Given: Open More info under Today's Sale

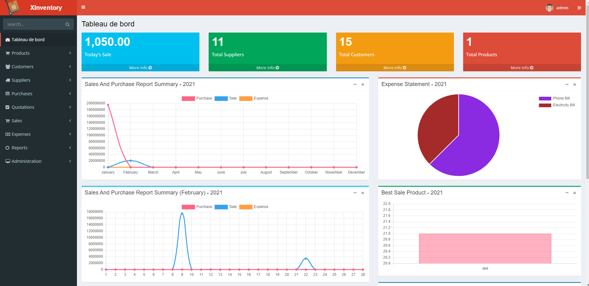Looking at the screenshot, I should pyautogui.click(x=140, y=68).
